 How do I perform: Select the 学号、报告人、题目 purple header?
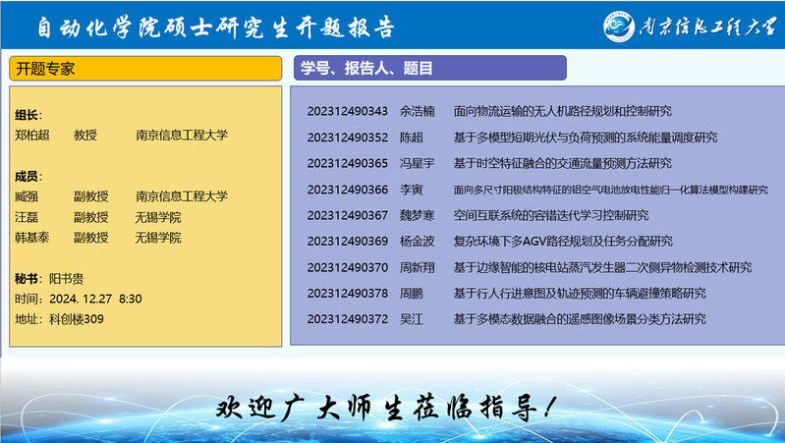point(429,69)
